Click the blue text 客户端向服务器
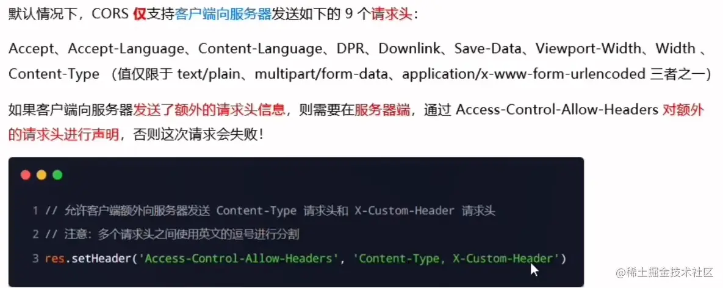723x288 pixels. pyautogui.click(x=223, y=14)
